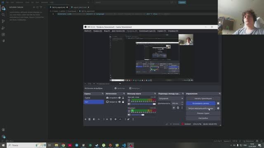Toggle Studio Mode button in OBS
The width and height of the screenshot is (264, 148).
click(203, 113)
